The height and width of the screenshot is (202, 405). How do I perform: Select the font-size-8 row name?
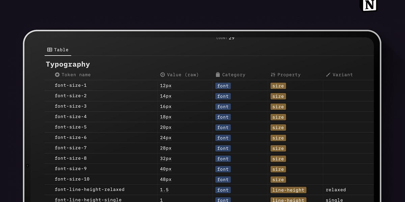[71, 159]
